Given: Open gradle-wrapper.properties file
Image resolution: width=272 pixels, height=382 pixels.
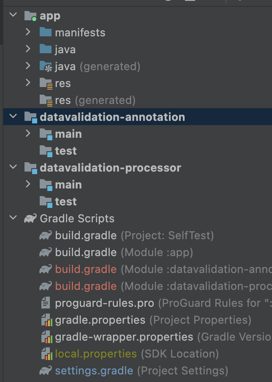Looking at the screenshot, I should click(124, 337).
